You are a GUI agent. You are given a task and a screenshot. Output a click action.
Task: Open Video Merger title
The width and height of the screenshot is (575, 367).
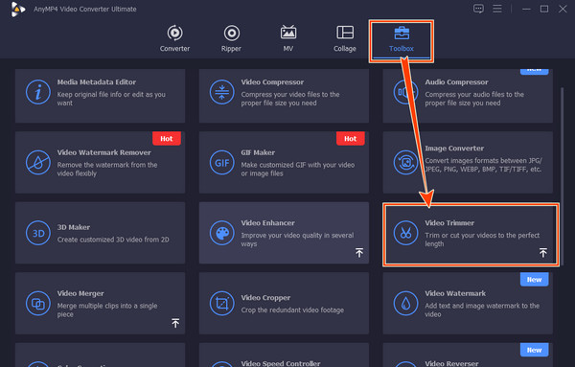pyautogui.click(x=80, y=293)
